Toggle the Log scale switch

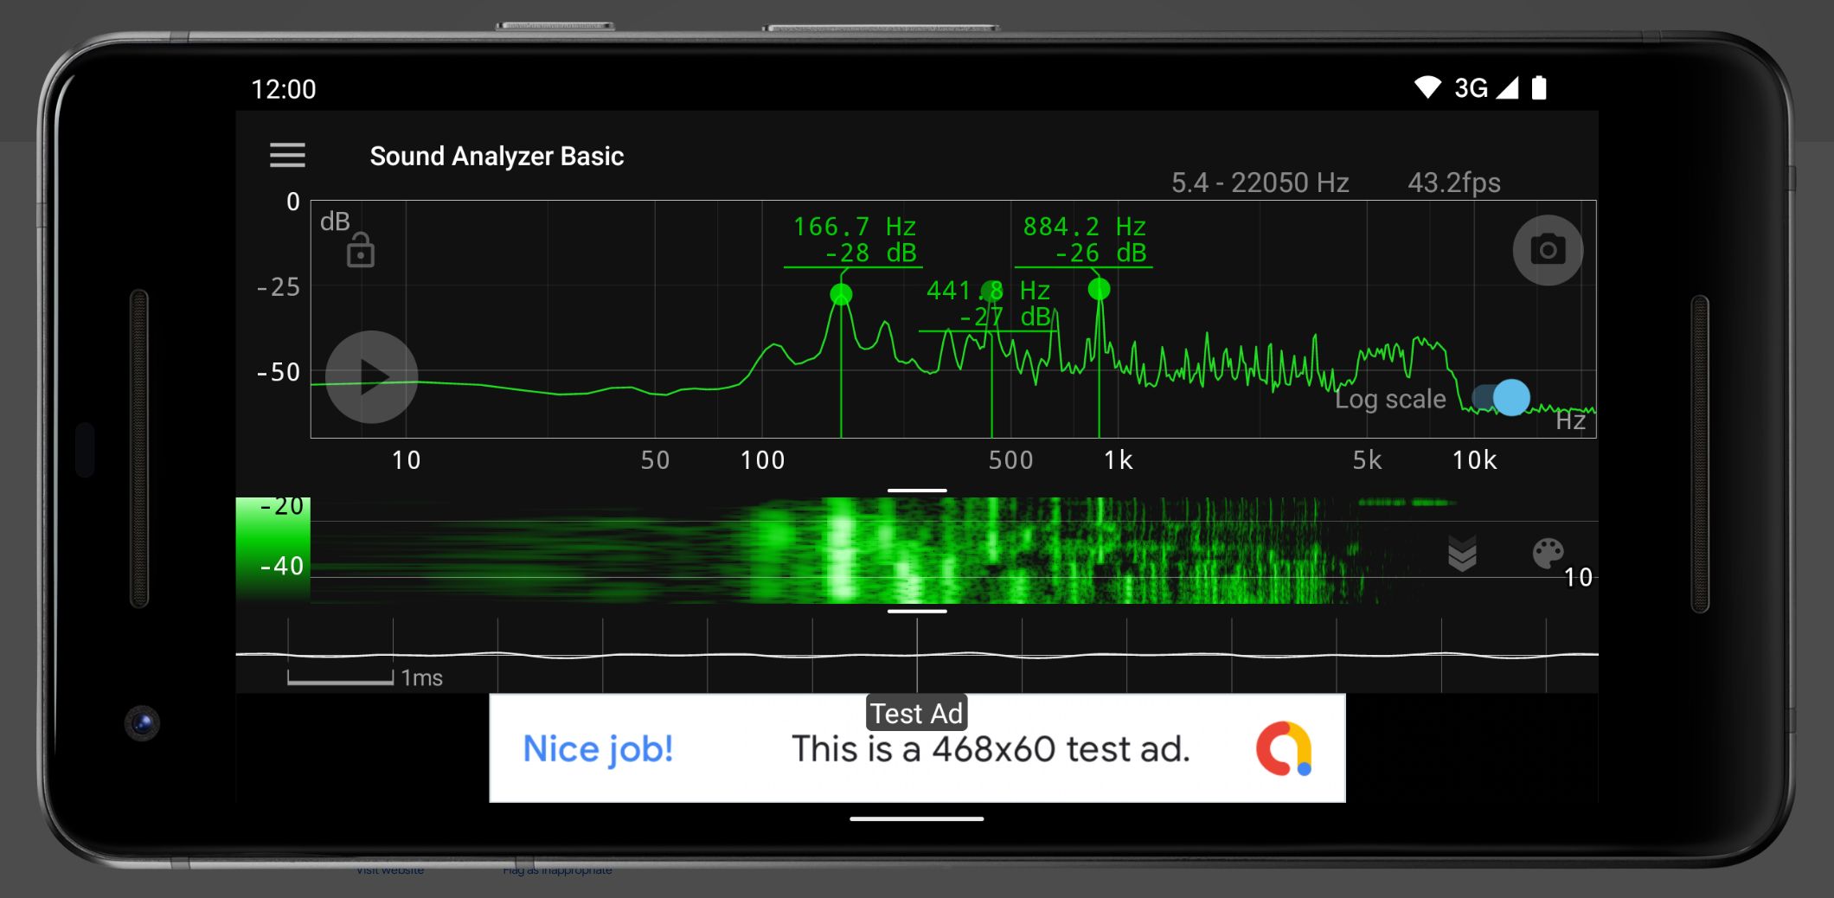pos(1500,398)
